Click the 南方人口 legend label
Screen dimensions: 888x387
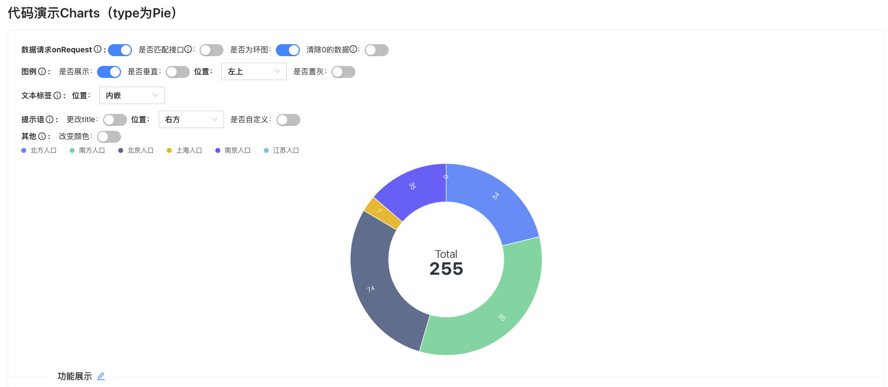point(92,150)
